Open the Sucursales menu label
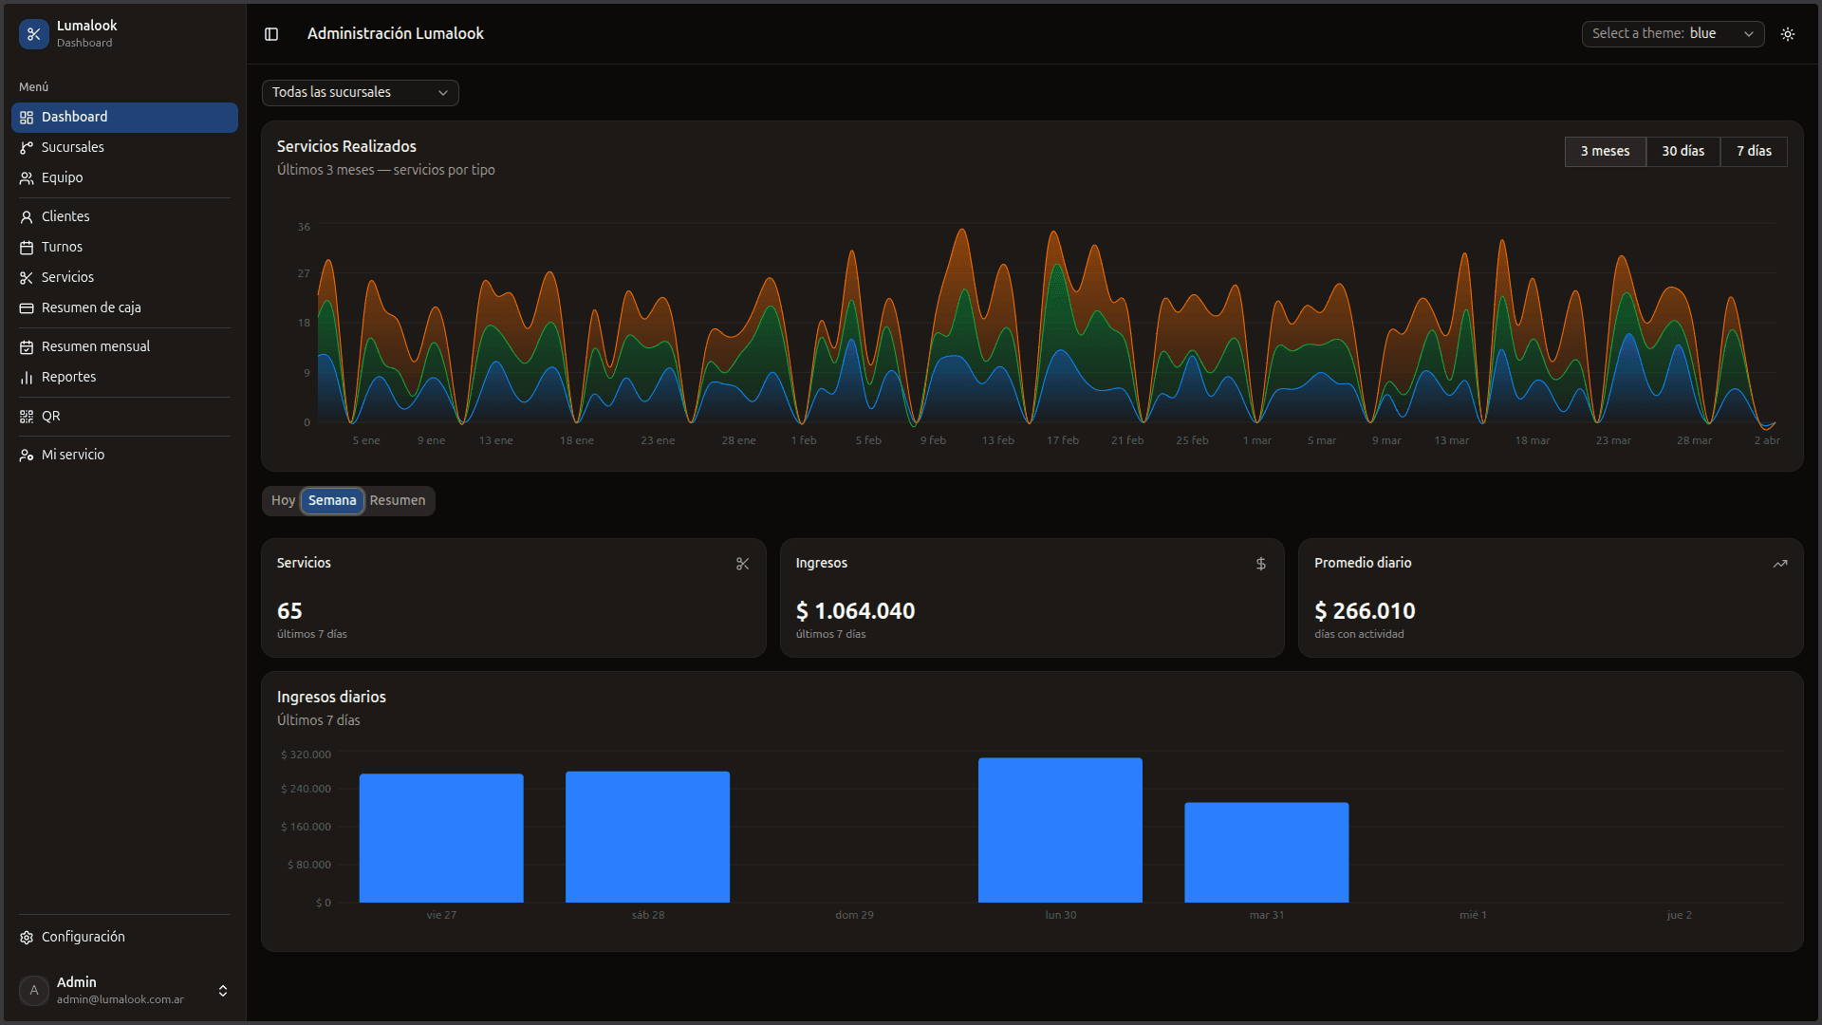Image resolution: width=1822 pixels, height=1025 pixels. pos(73,147)
